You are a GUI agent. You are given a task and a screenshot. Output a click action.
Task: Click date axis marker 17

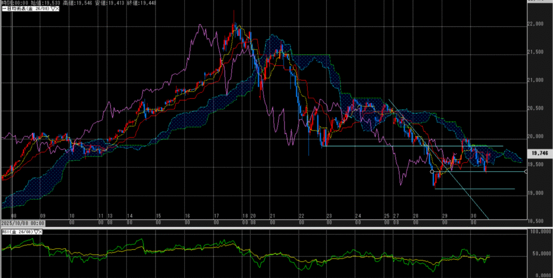click(x=217, y=215)
